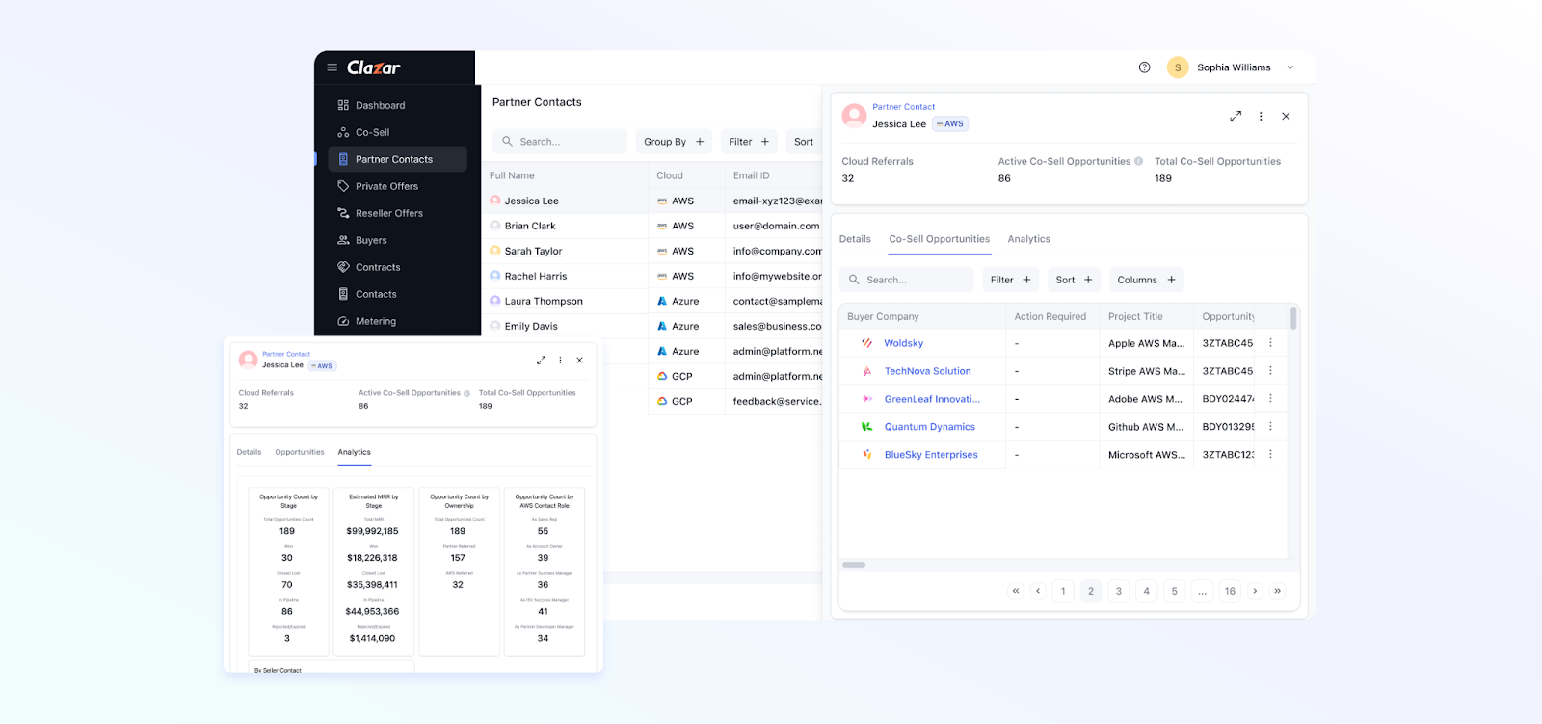
Task: Click the Sort button in Partner Contacts toolbar
Action: [804, 142]
